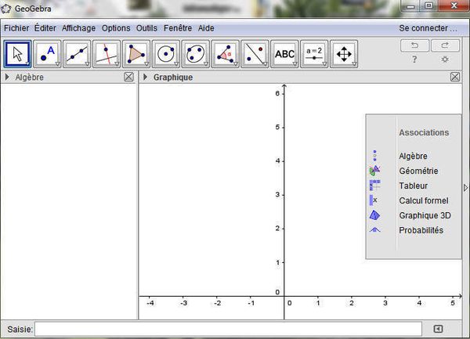Open the Line tool dropdown triangle
The width and height of the screenshot is (470, 339).
coord(87,63)
